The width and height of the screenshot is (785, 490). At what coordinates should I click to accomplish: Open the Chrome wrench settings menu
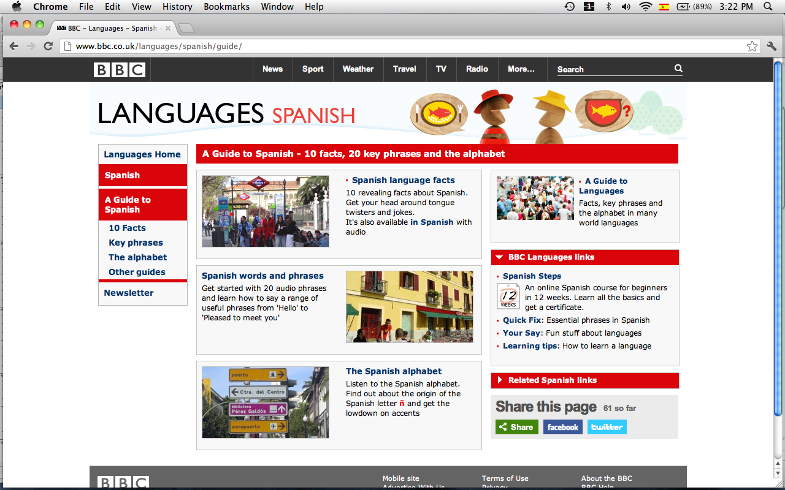[772, 47]
